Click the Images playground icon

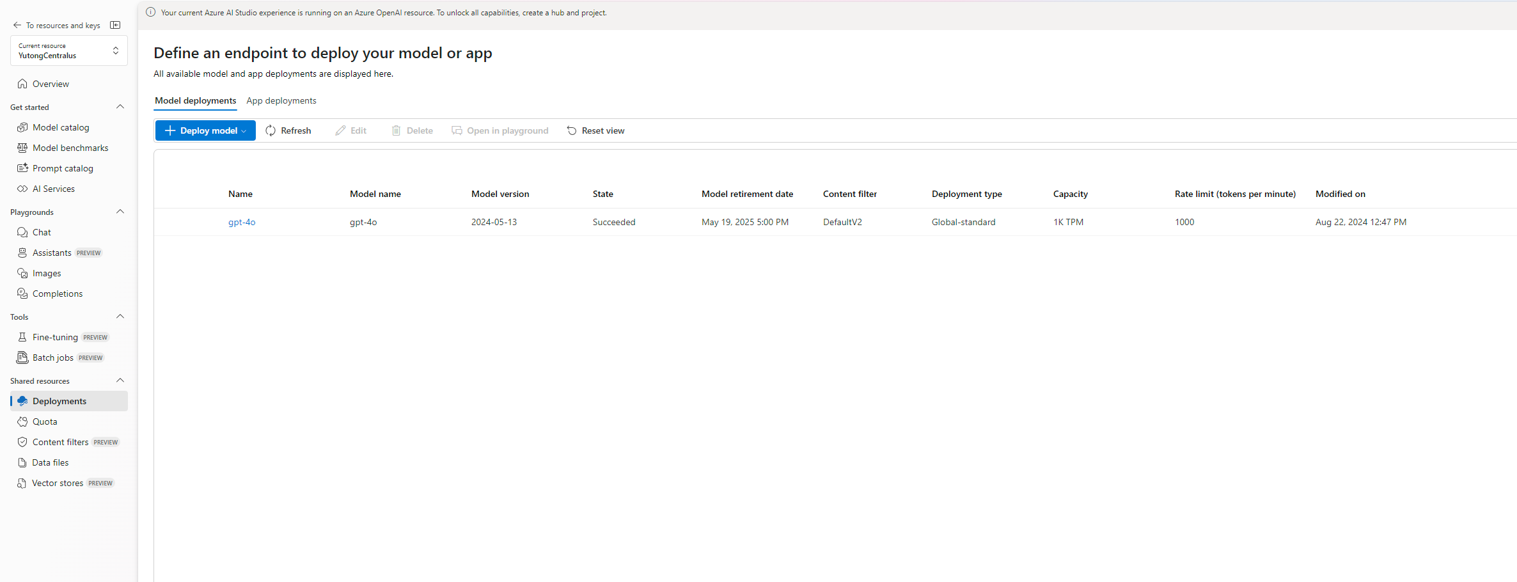[22, 273]
